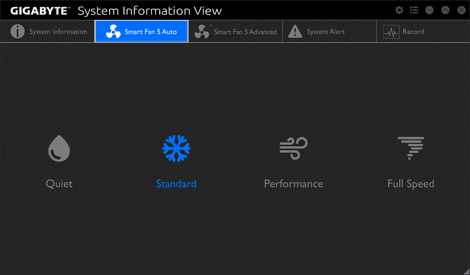The height and width of the screenshot is (275, 470).
Task: Open the Smart Fan 5 Advanced tab
Action: pos(245,32)
